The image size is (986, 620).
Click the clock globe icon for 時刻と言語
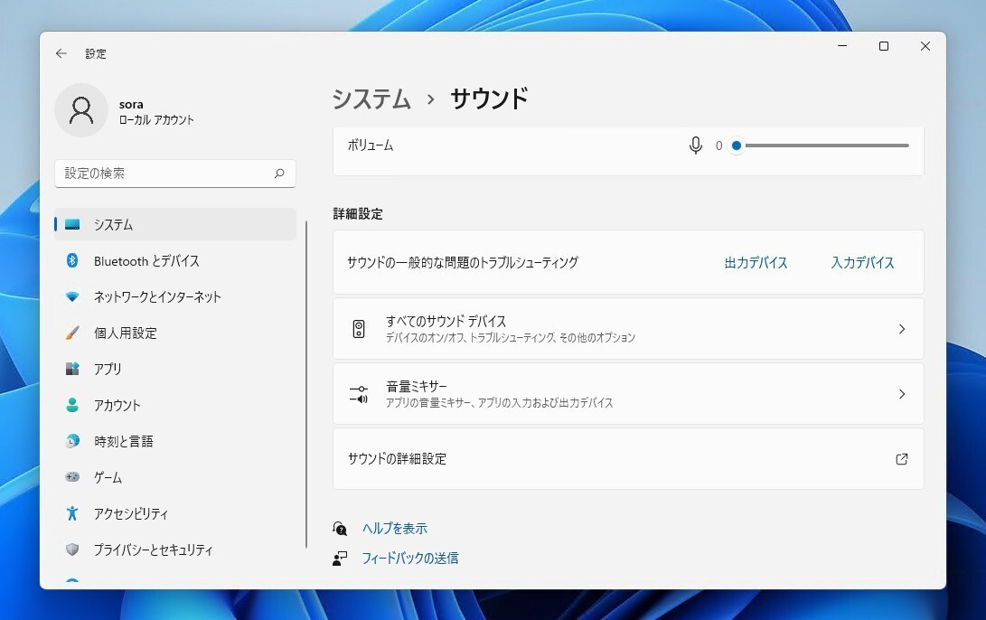[x=72, y=441]
